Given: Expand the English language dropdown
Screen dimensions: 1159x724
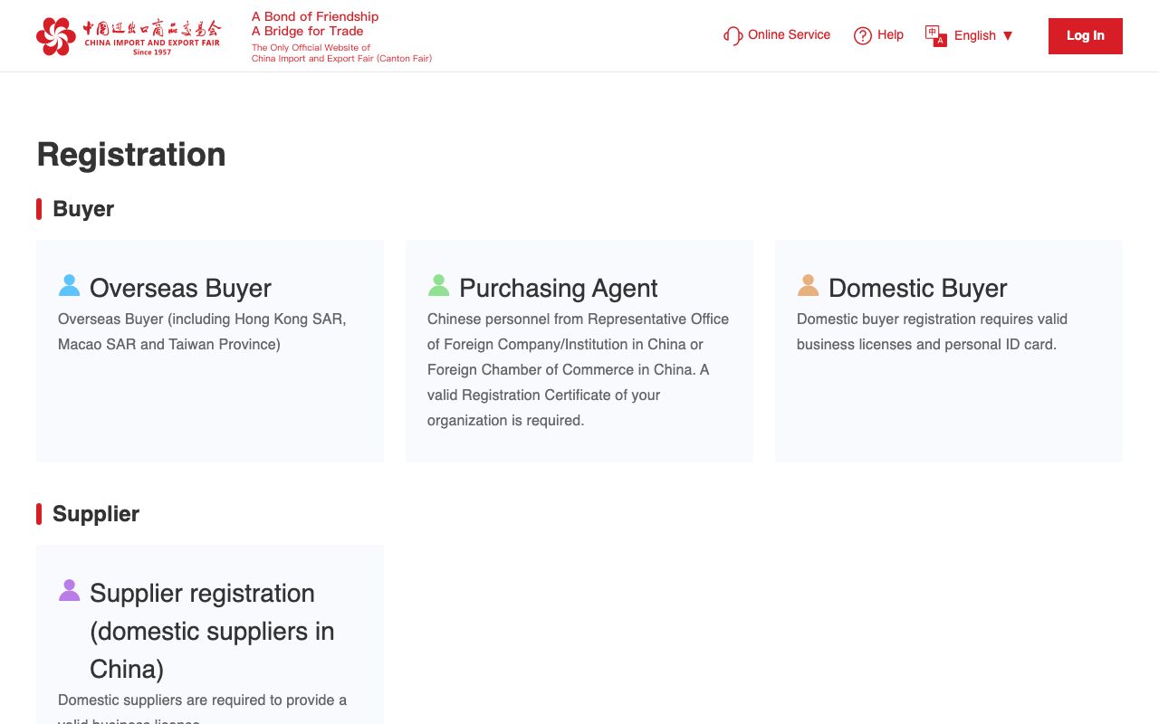Looking at the screenshot, I should pos(975,35).
